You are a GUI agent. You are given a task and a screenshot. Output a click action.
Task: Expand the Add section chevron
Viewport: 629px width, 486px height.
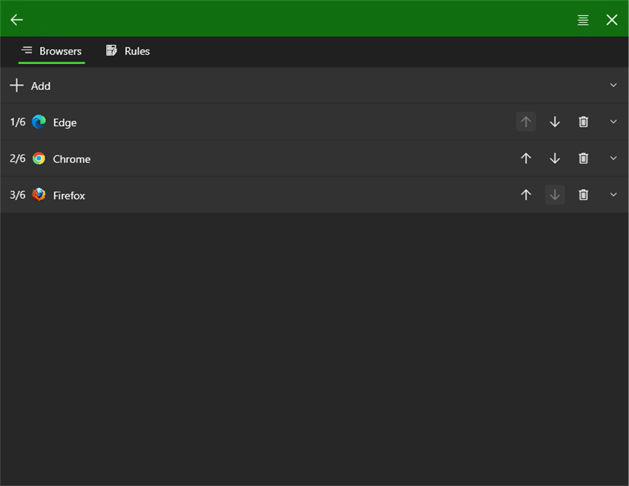point(614,85)
